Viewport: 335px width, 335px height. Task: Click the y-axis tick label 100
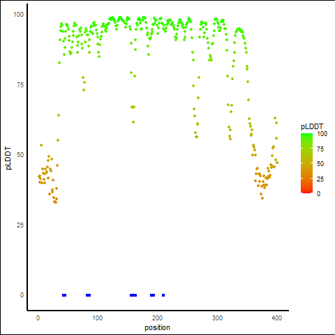coord(19,15)
